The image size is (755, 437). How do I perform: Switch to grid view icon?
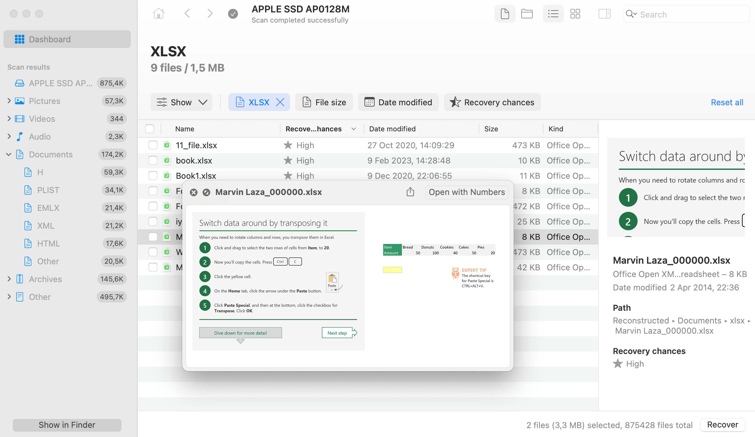coord(576,14)
